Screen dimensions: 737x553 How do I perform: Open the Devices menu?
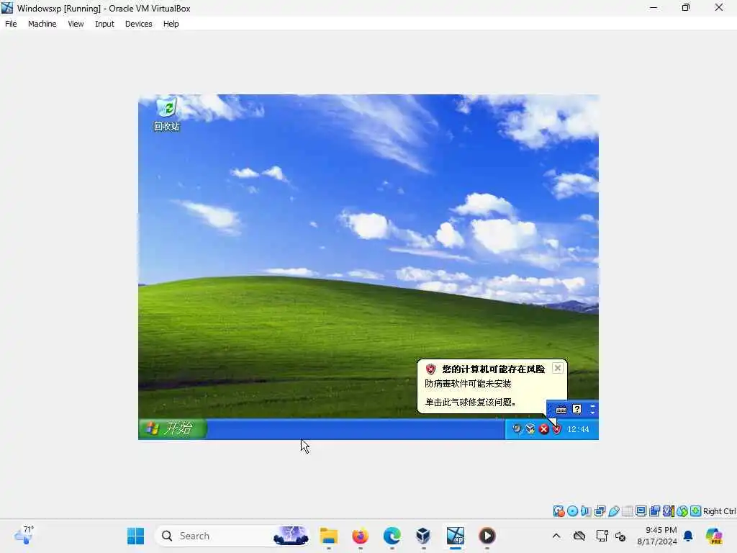(139, 24)
